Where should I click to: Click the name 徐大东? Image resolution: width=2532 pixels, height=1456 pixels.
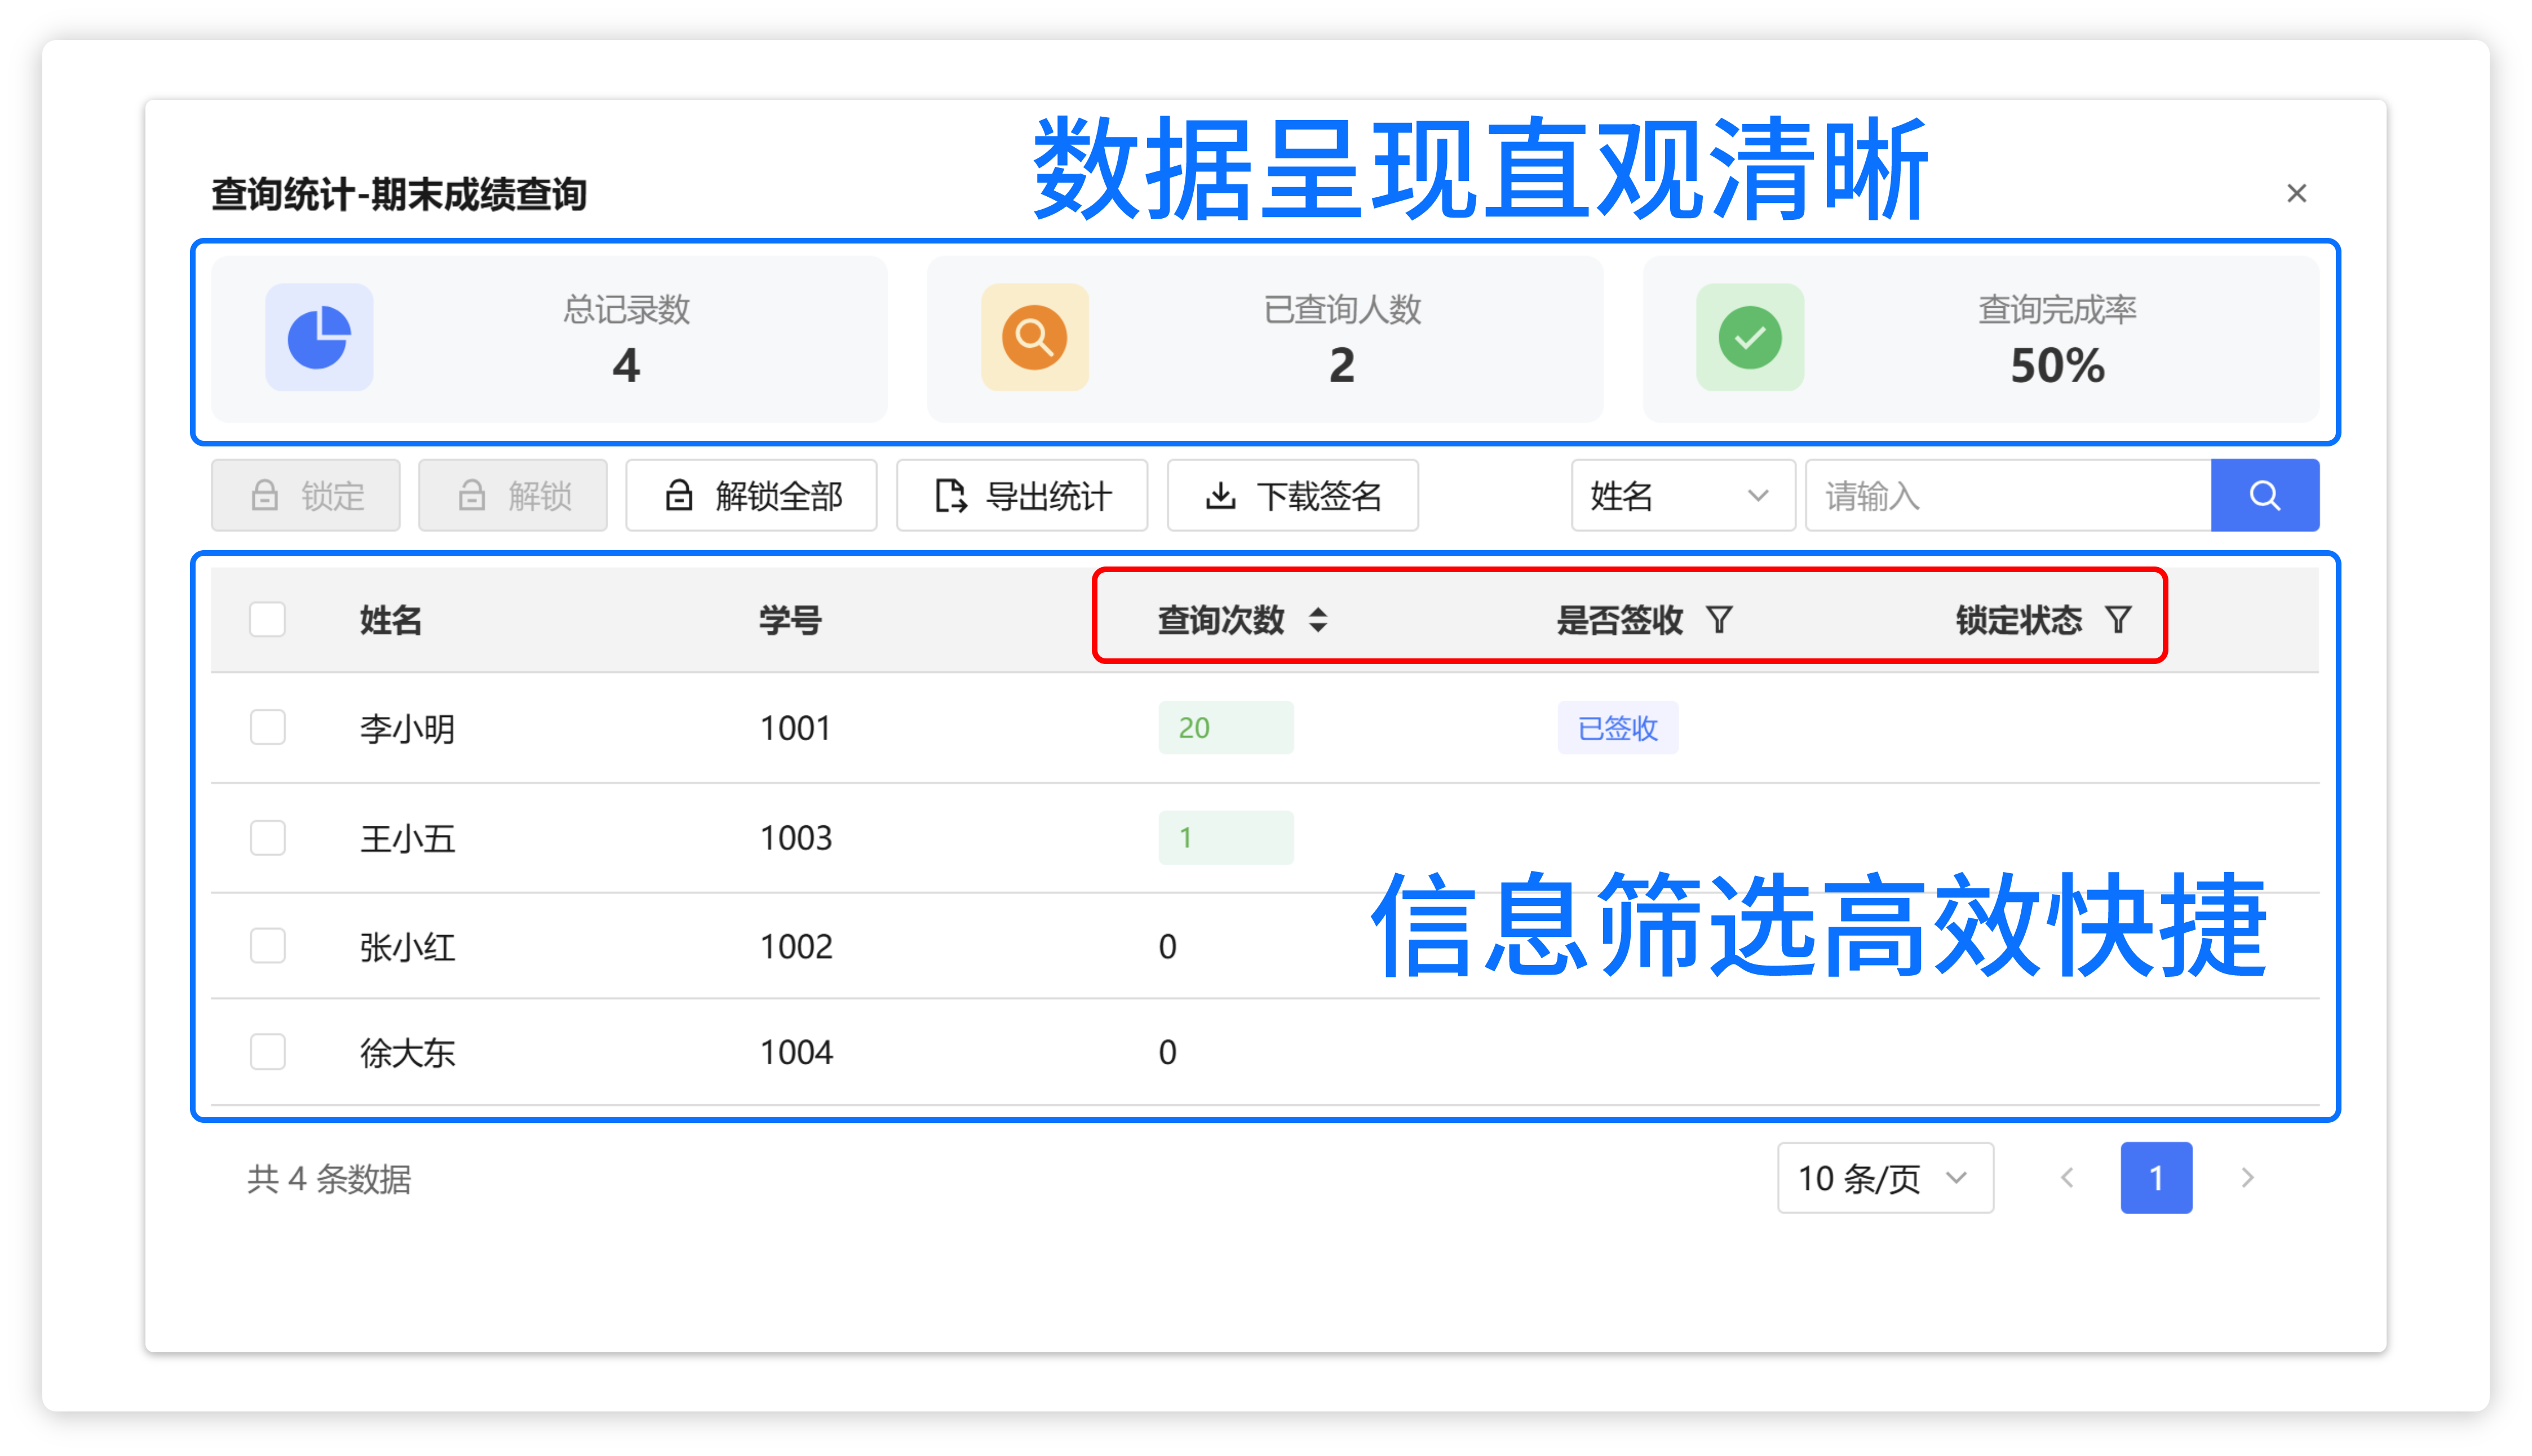click(x=408, y=1053)
